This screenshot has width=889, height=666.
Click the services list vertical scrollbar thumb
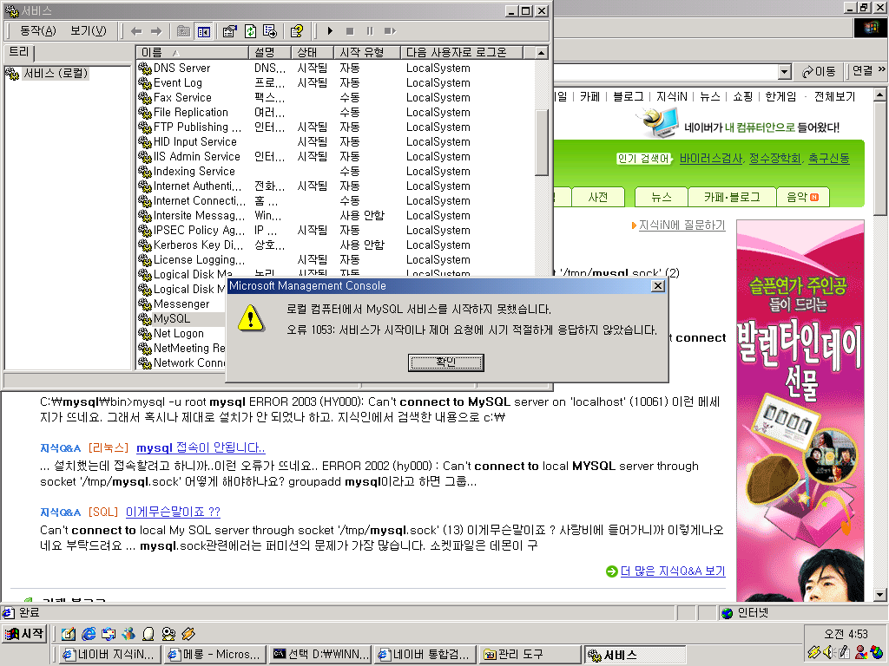point(542,141)
